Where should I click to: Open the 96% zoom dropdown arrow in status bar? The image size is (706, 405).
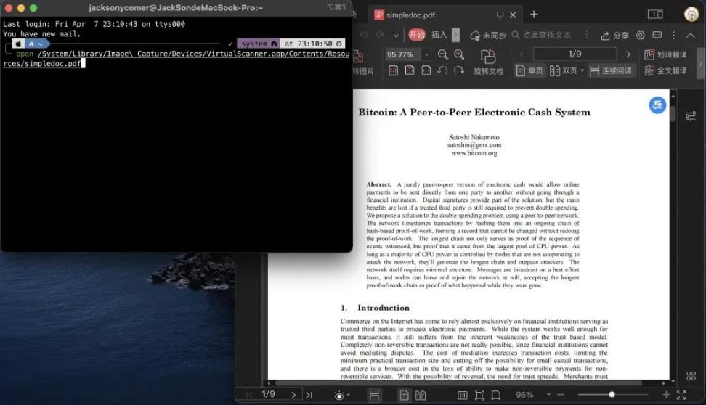(548, 395)
